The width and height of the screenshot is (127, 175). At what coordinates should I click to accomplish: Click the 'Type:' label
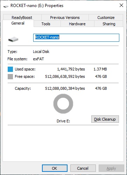click(12, 52)
